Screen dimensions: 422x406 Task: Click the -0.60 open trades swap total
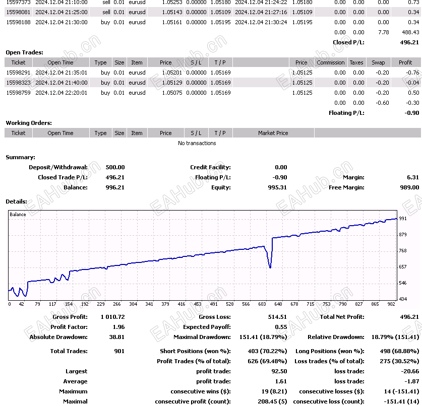tap(382, 103)
